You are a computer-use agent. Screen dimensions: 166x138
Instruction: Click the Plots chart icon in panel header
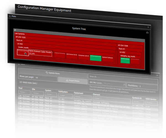[x=10, y=16]
